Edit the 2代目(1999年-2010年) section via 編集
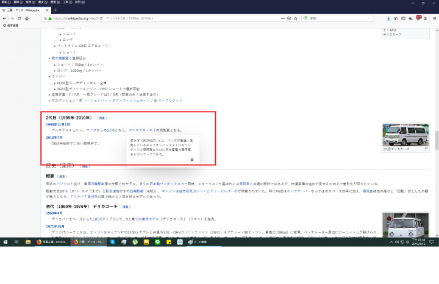This screenshot has height=284, width=439. click(x=102, y=118)
